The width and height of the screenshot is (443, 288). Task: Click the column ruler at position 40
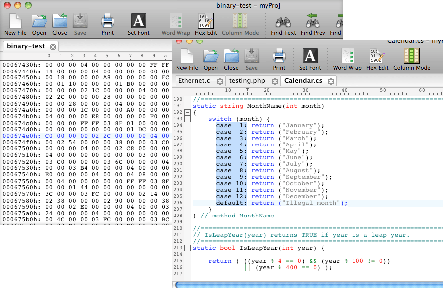pos(344,90)
